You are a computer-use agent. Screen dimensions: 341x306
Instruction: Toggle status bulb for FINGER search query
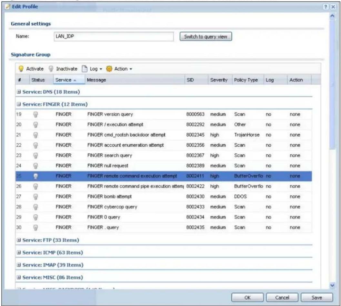[35, 156]
